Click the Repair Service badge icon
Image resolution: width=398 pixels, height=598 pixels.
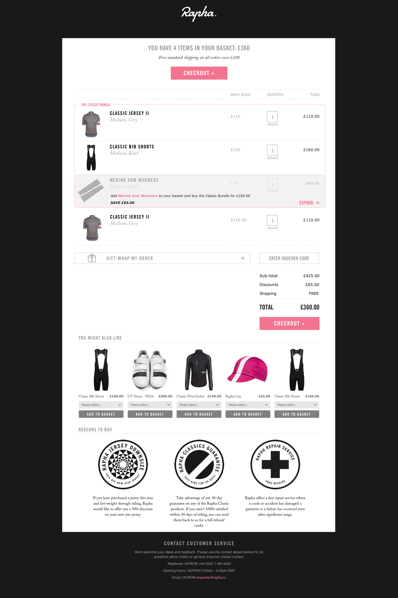(x=275, y=465)
